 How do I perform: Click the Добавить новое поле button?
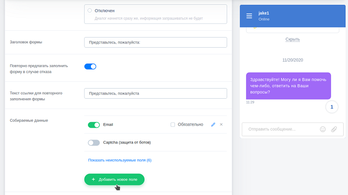(x=114, y=179)
